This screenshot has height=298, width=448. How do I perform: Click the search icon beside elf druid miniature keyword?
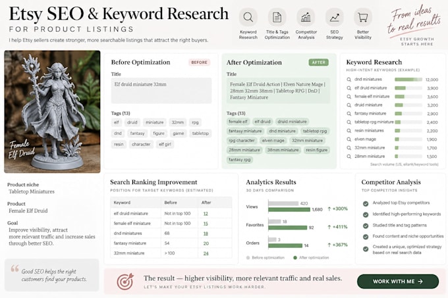(x=349, y=88)
